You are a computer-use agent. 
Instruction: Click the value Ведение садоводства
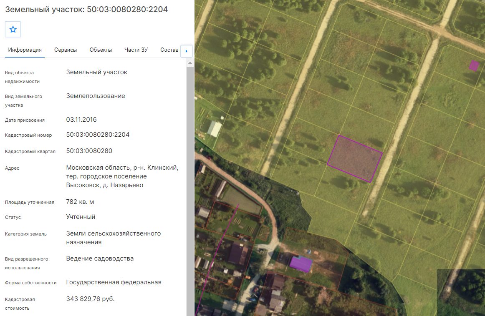100,258
